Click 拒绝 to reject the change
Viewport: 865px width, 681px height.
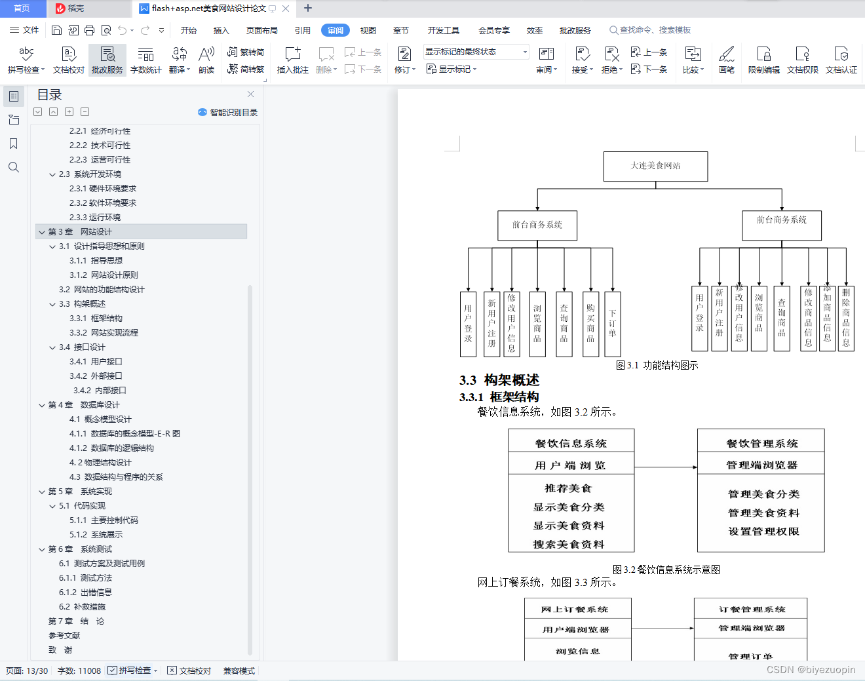[x=612, y=60]
